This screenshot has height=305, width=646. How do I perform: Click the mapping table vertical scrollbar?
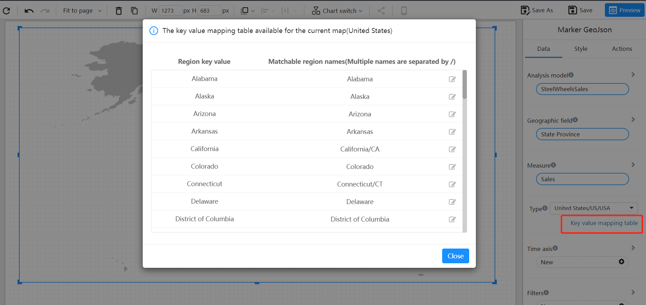[465, 85]
